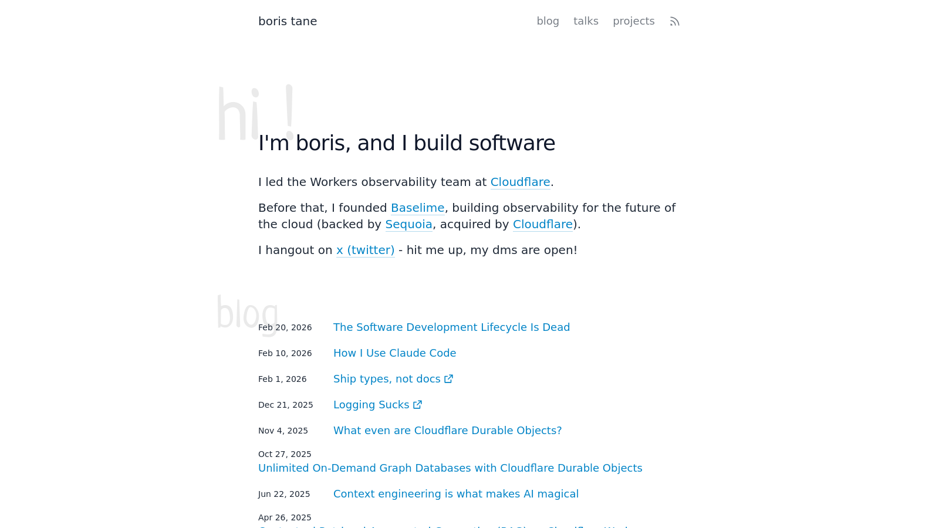Follow the Sequoia link
The width and height of the screenshot is (939, 528).
[x=408, y=224]
